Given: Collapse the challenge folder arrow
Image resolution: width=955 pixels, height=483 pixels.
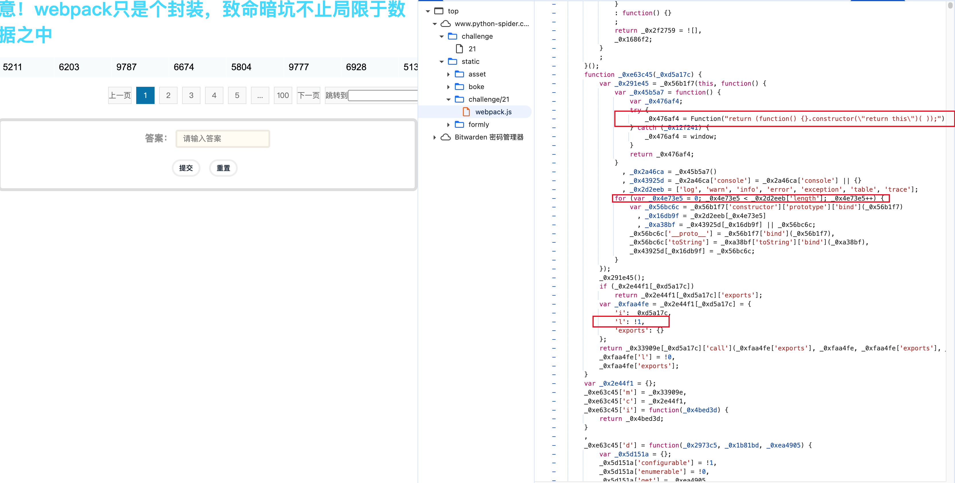Looking at the screenshot, I should [x=442, y=36].
